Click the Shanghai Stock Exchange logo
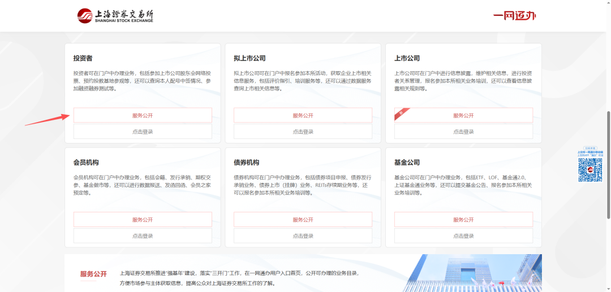Screen dimensions: 611x292 click(115, 16)
